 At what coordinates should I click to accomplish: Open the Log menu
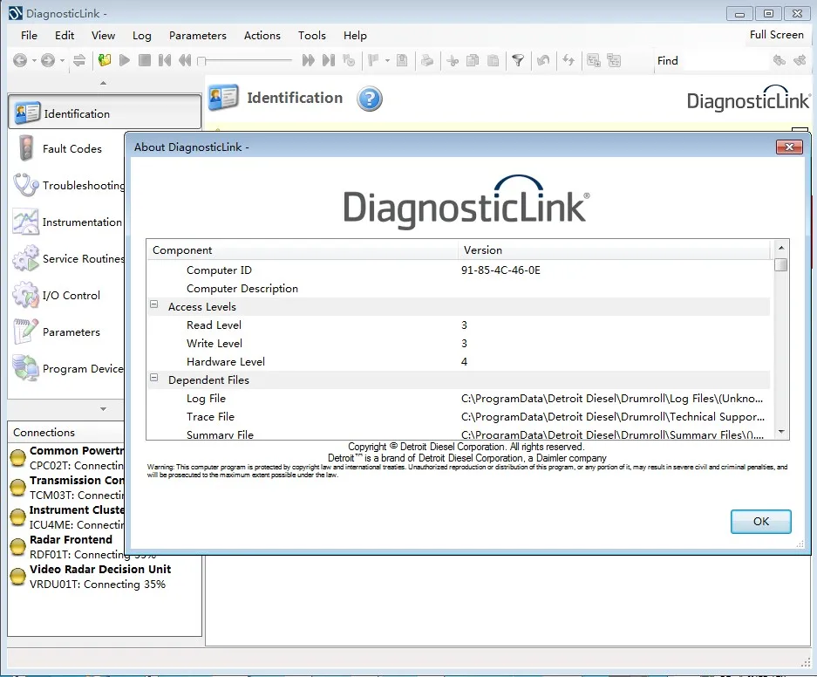142,36
